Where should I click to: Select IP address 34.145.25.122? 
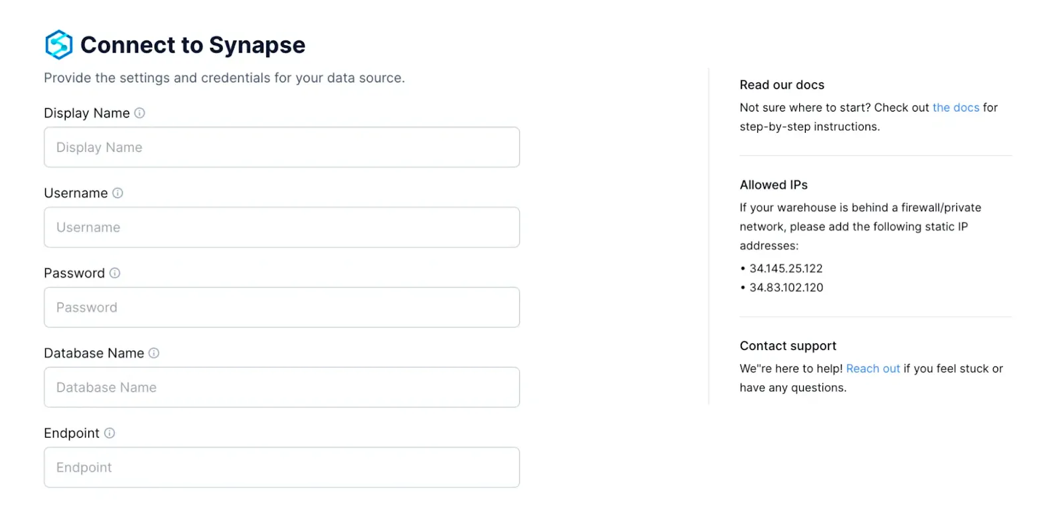coord(786,268)
